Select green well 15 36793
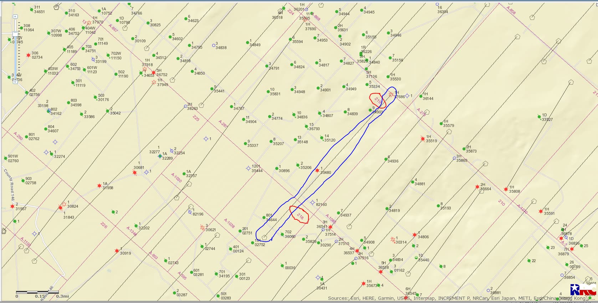 (x=306, y=126)
